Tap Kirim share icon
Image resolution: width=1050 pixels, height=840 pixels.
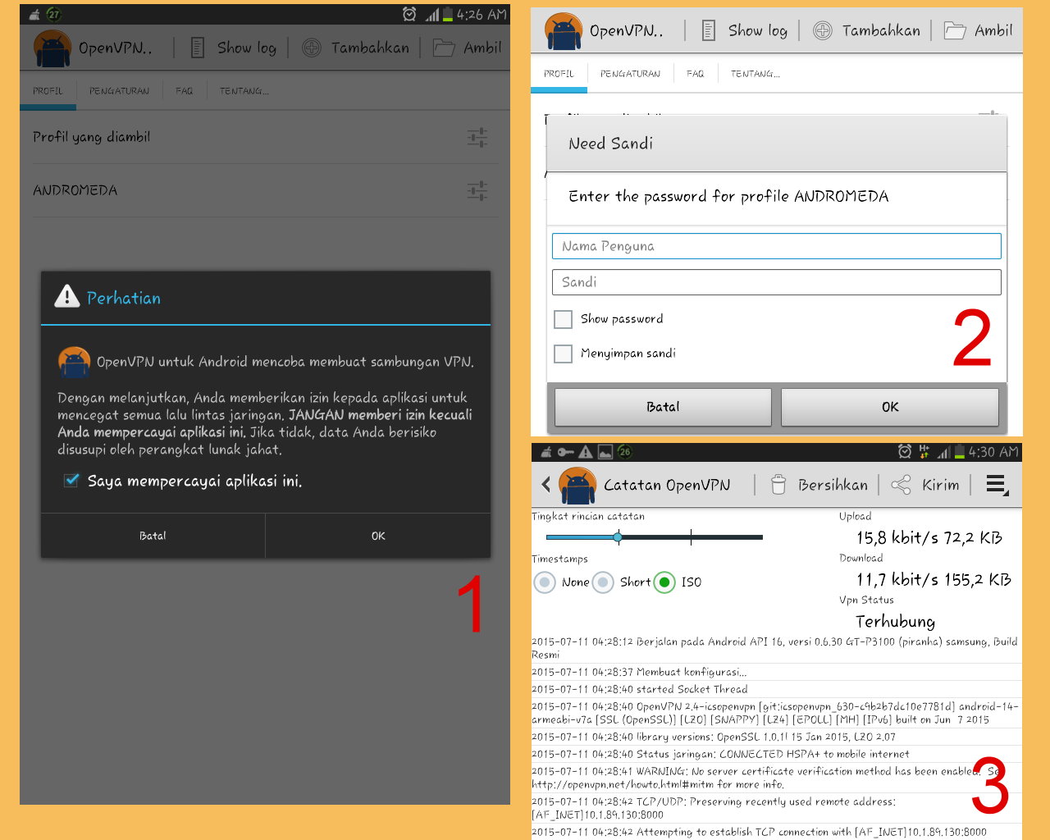[901, 485]
